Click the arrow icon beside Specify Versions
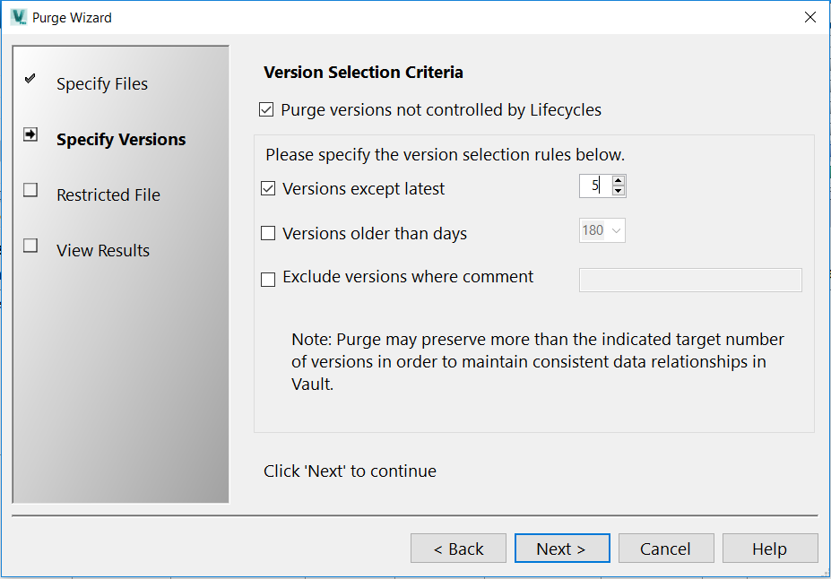 [x=29, y=134]
